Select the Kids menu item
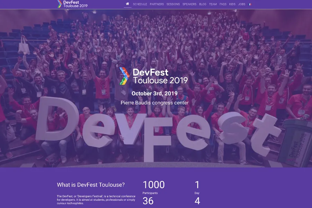 coord(232,5)
